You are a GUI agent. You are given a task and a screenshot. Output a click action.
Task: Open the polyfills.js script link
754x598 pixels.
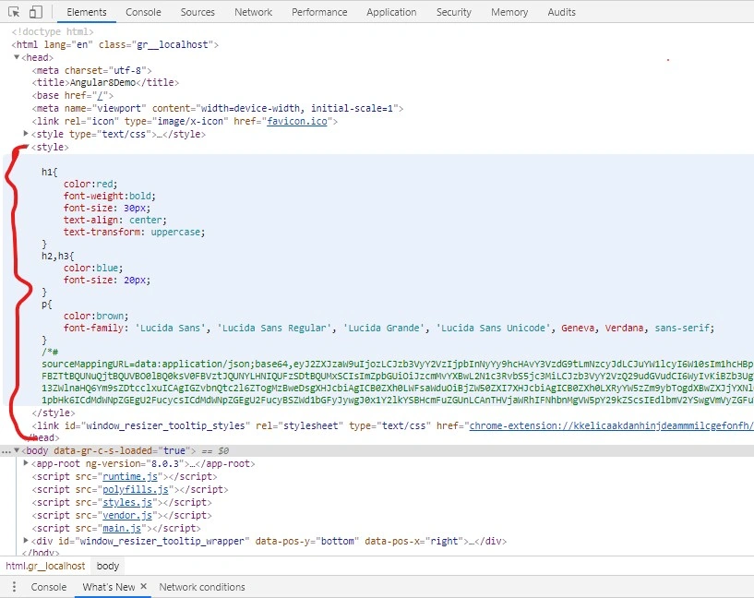point(136,489)
